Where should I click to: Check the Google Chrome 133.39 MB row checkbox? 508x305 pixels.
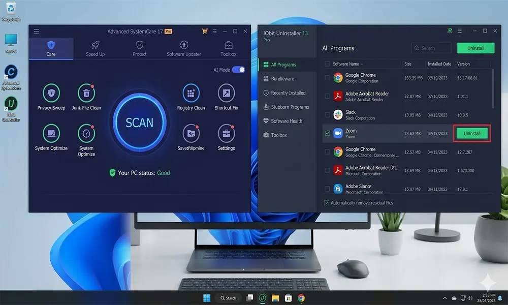point(327,78)
